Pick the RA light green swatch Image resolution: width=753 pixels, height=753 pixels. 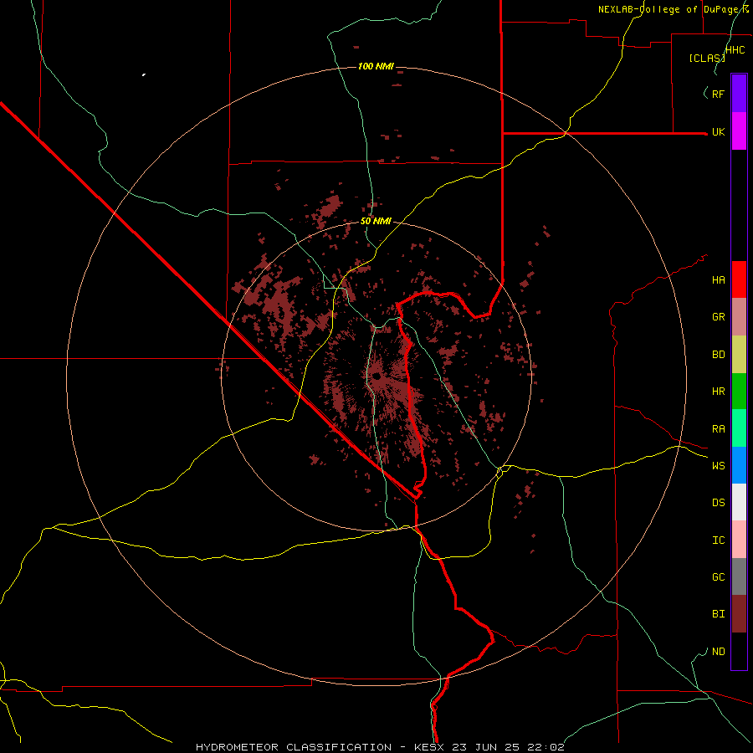[739, 428]
